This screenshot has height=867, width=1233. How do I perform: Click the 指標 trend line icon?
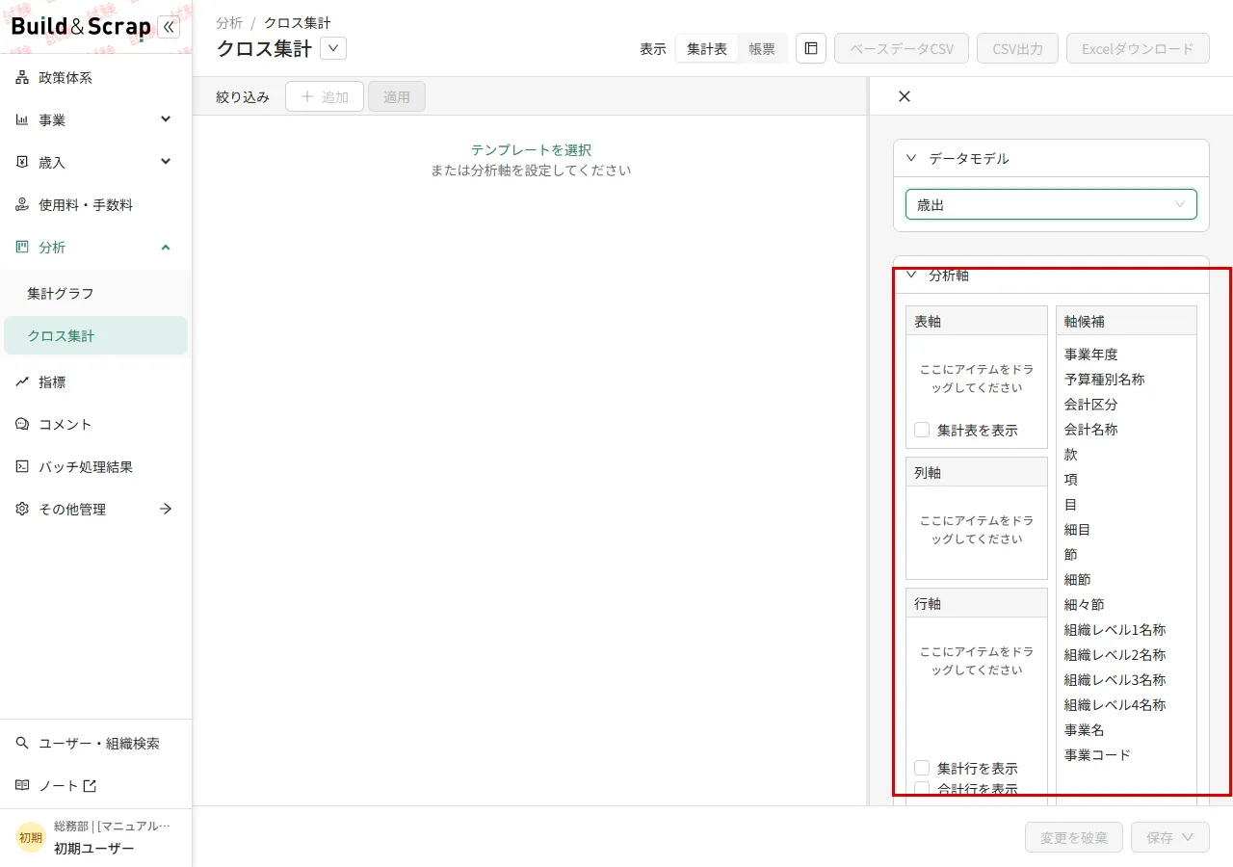(22, 382)
